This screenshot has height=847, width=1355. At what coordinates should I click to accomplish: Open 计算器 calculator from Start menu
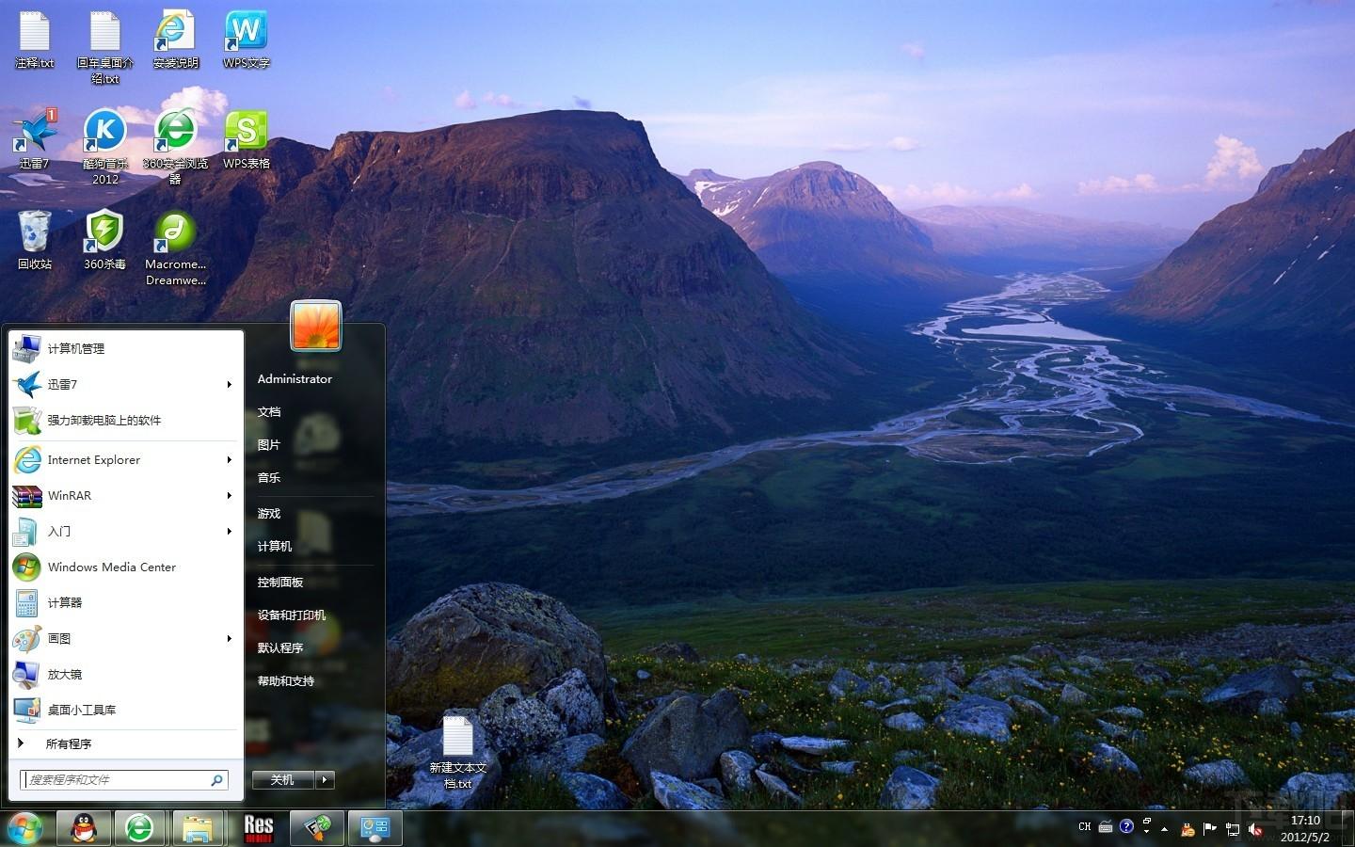[x=125, y=602]
